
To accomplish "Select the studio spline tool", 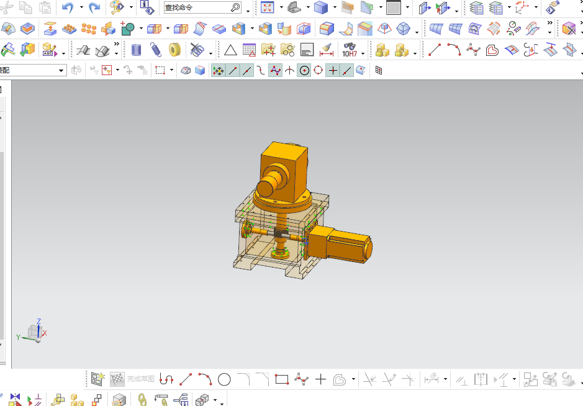I will click(x=473, y=50).
